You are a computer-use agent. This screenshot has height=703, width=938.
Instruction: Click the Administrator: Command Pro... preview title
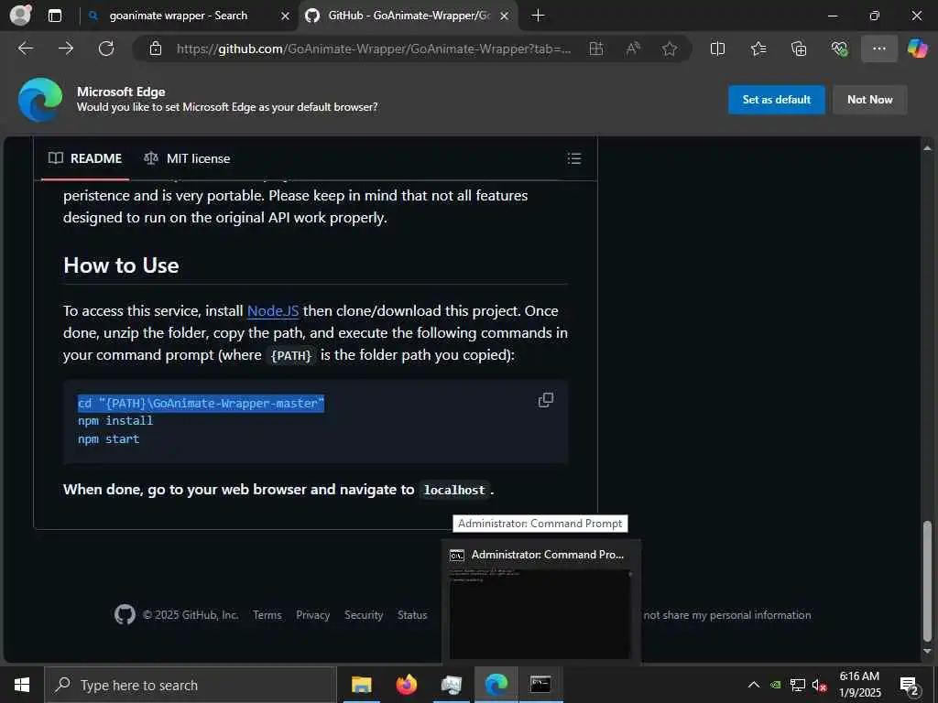pyautogui.click(x=548, y=555)
